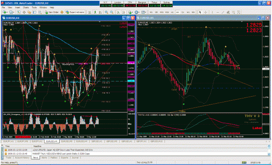Viewport: 272px width, 165px height.
Task: Toggle the Data Window icon
Action: click(24, 12)
